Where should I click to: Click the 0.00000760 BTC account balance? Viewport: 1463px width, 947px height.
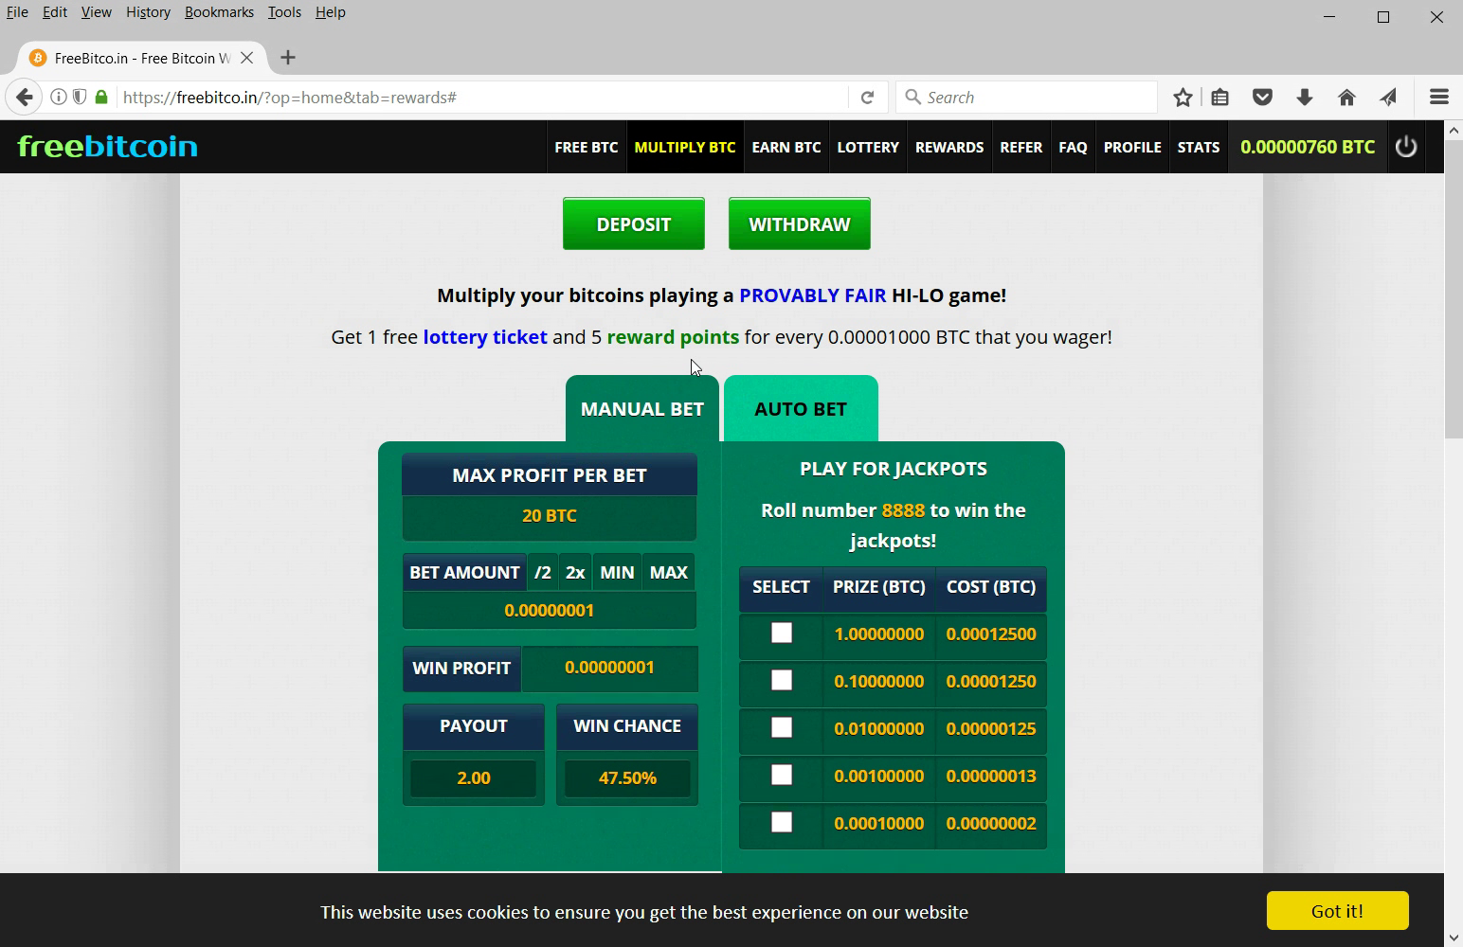(1308, 147)
